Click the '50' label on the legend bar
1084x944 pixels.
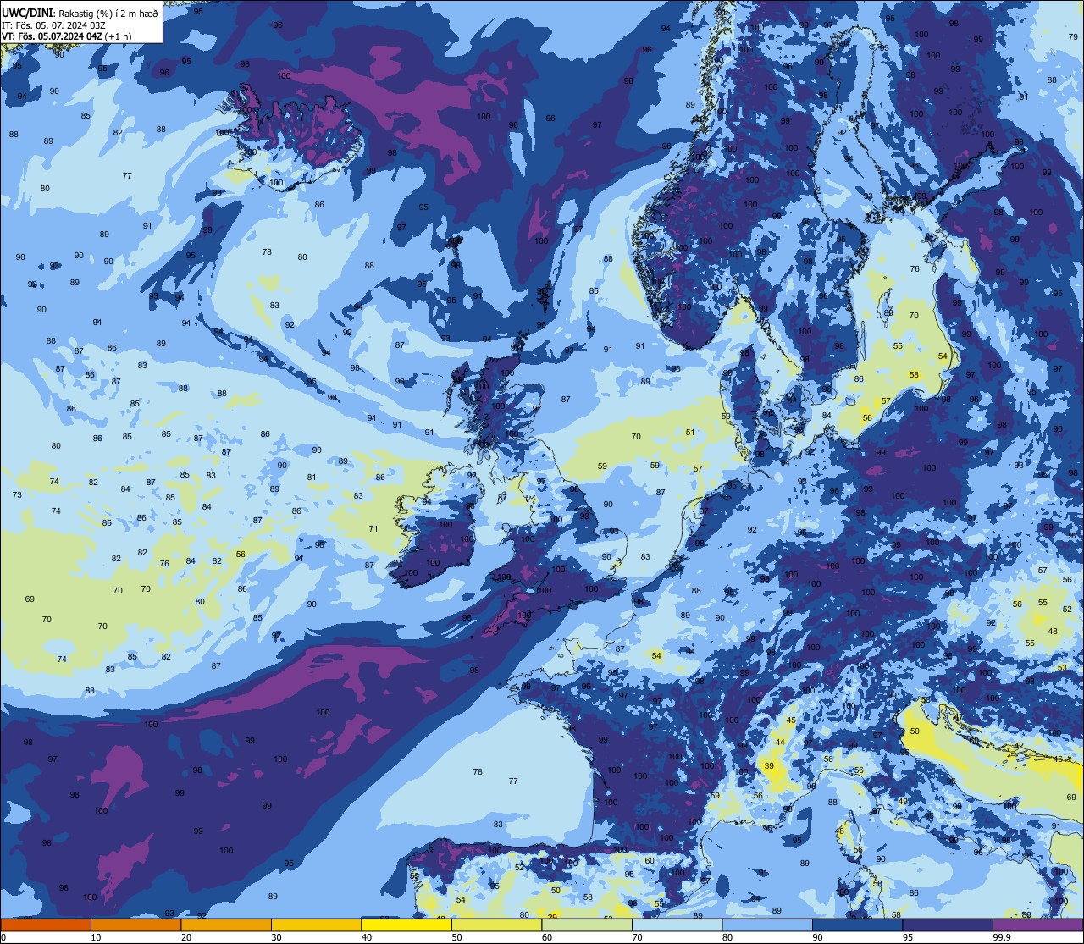456,937
